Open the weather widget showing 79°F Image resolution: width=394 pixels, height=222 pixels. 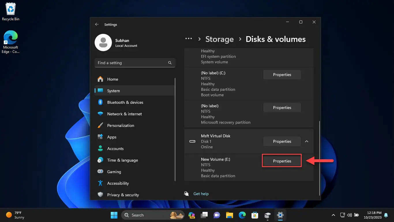point(16,215)
